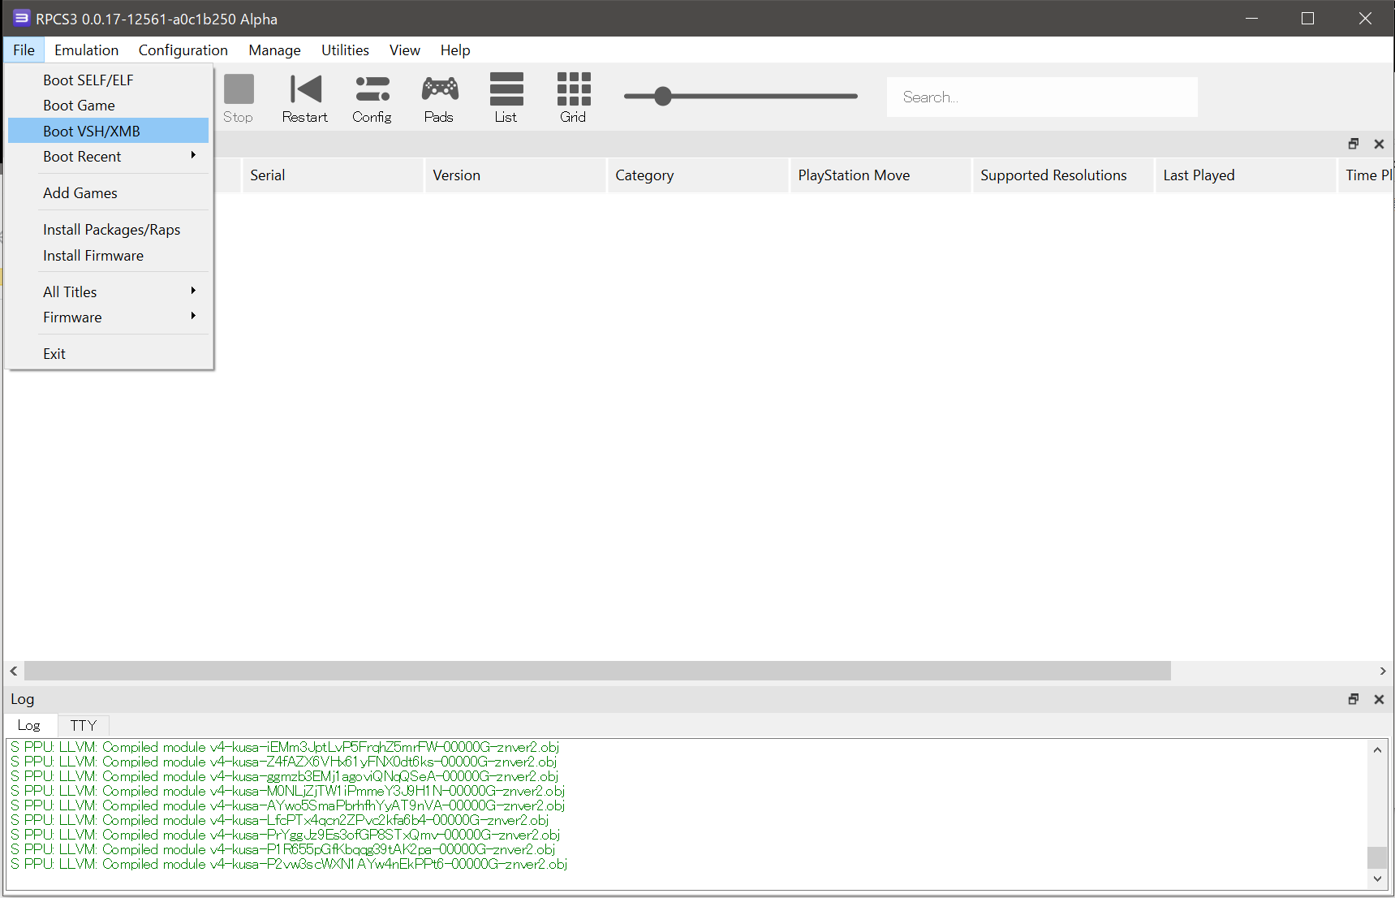This screenshot has height=898, width=1395.
Task: Click log scrollbar down arrow
Action: click(1377, 879)
